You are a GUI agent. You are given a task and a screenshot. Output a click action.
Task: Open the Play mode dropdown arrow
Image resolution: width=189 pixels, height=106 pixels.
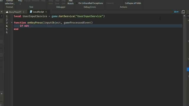point(20,4)
